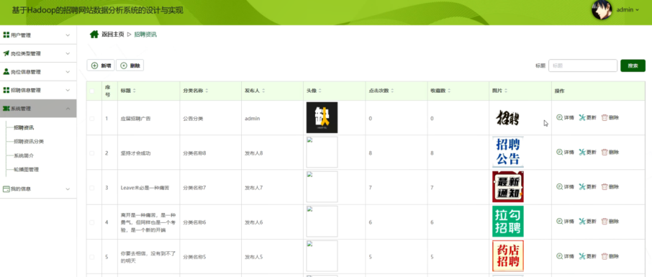Click 更新 for row 坚持才会成功
The height and width of the screenshot is (277, 652).
point(587,153)
